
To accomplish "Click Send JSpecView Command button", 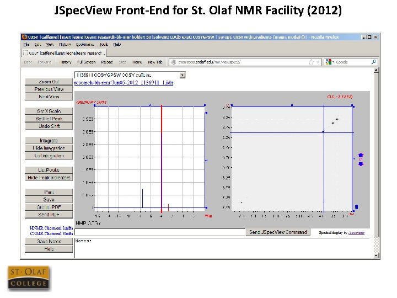I will (278, 232).
